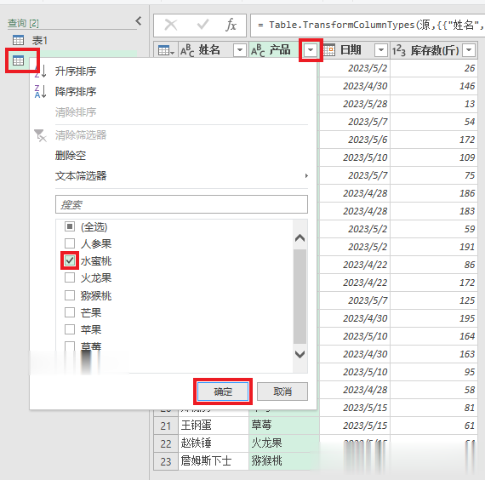Click the formula bar confirm checkmark icon
Screen dimensions: 485x480
click(203, 25)
